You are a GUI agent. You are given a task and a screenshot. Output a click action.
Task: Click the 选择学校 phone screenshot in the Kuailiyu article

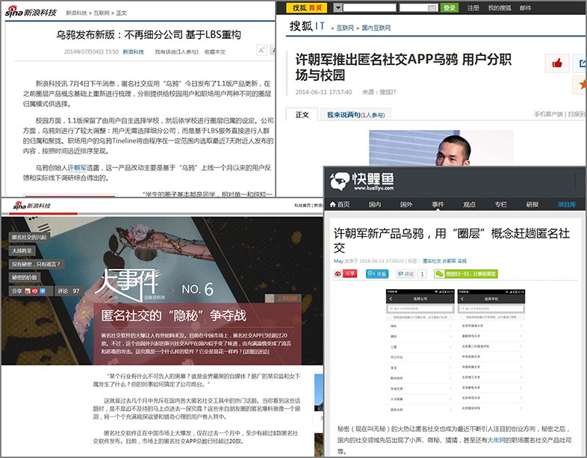491,351
